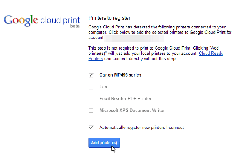Click the underlined "Printers" link word
237x158 pixels.
click(96, 58)
